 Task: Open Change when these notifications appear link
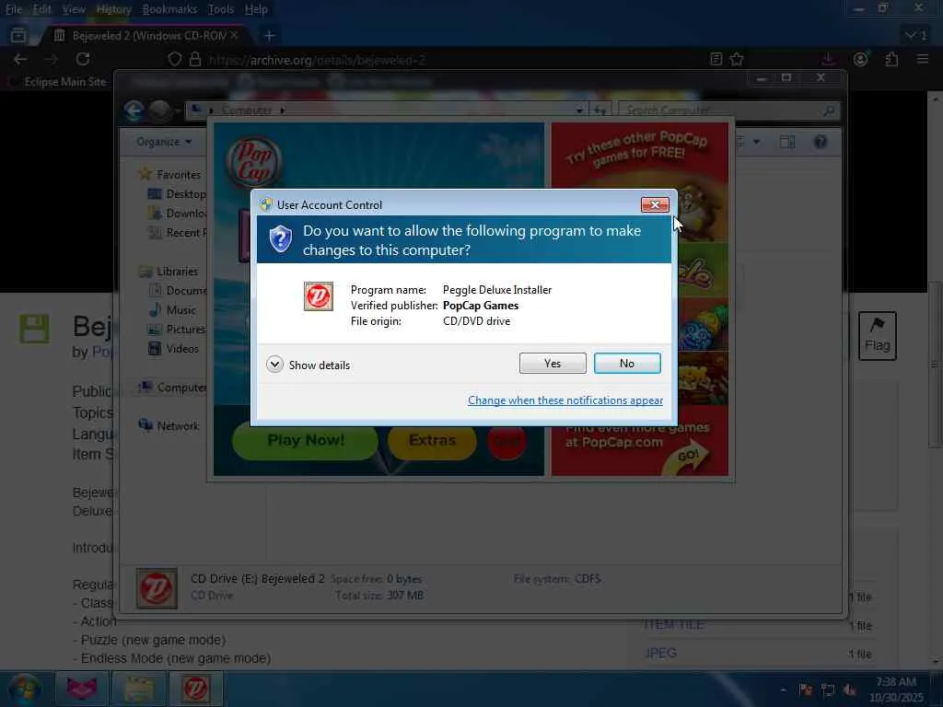pyautogui.click(x=565, y=400)
